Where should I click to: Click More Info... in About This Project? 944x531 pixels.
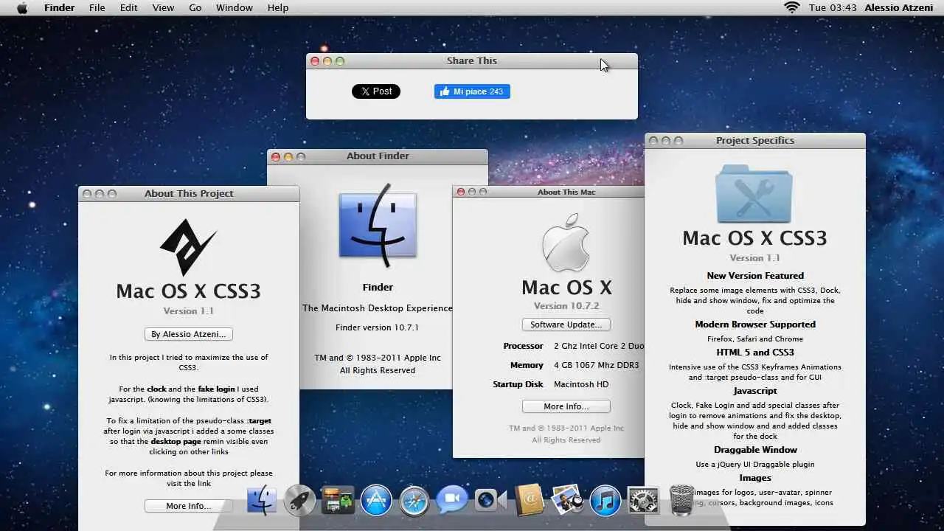(x=189, y=506)
